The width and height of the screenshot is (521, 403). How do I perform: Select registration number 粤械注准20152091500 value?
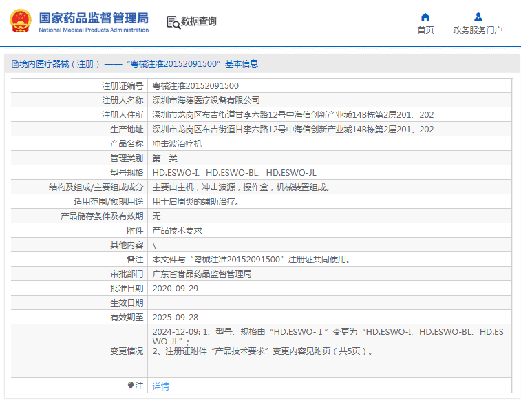pos(195,86)
